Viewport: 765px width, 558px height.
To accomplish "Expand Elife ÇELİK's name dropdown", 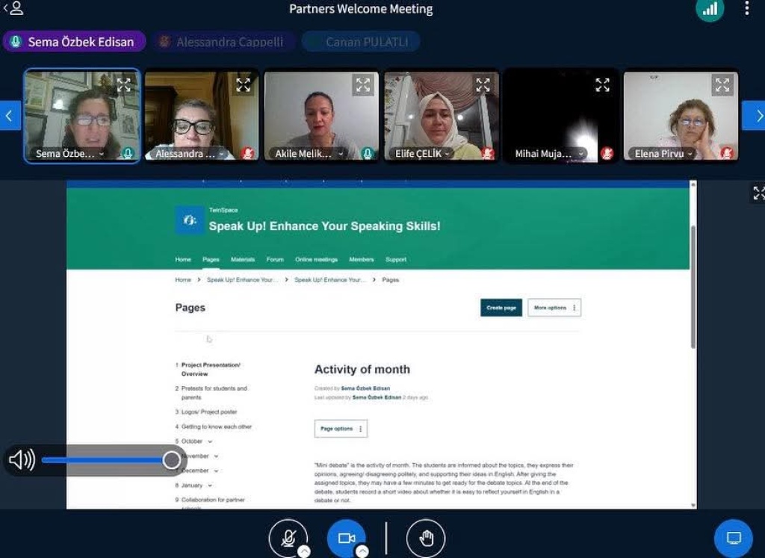I will (x=447, y=154).
